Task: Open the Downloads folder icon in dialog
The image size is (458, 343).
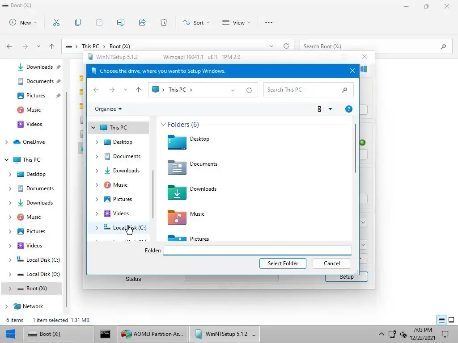Action: pyautogui.click(x=177, y=192)
